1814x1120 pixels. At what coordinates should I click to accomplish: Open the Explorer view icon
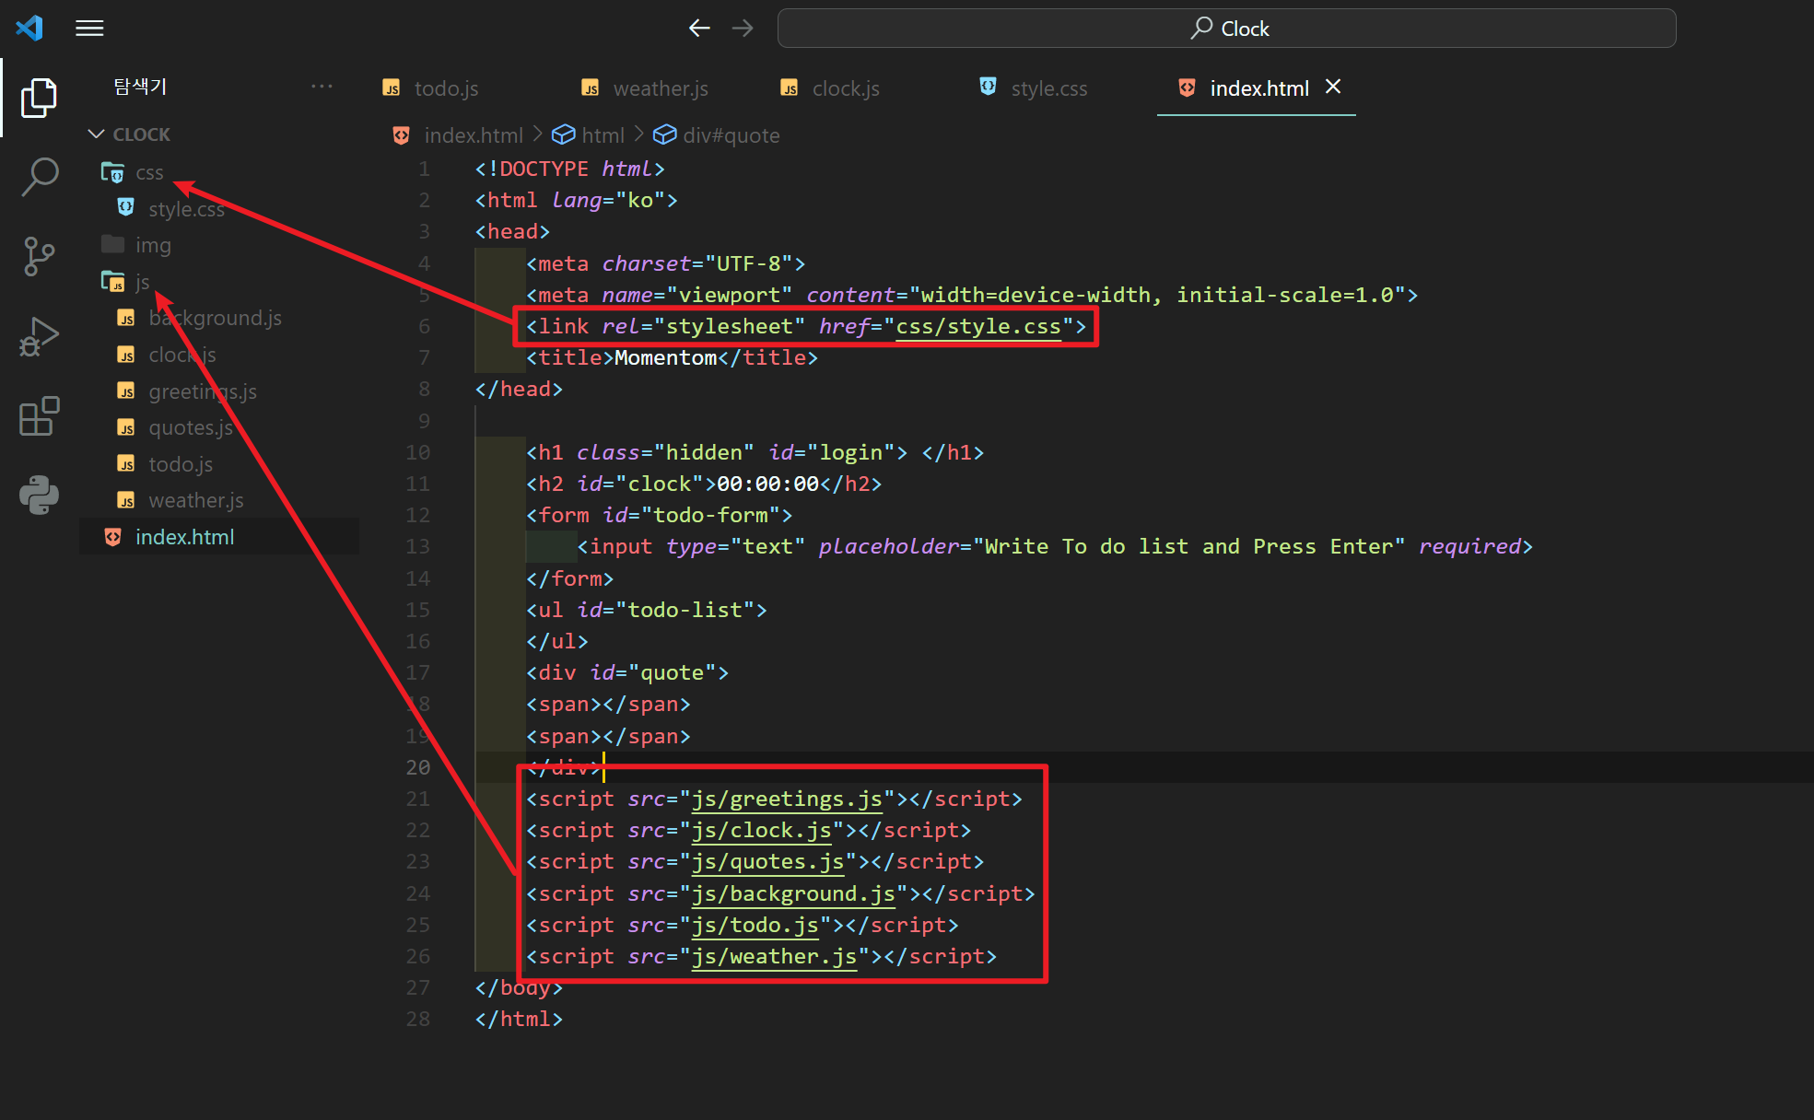39,97
